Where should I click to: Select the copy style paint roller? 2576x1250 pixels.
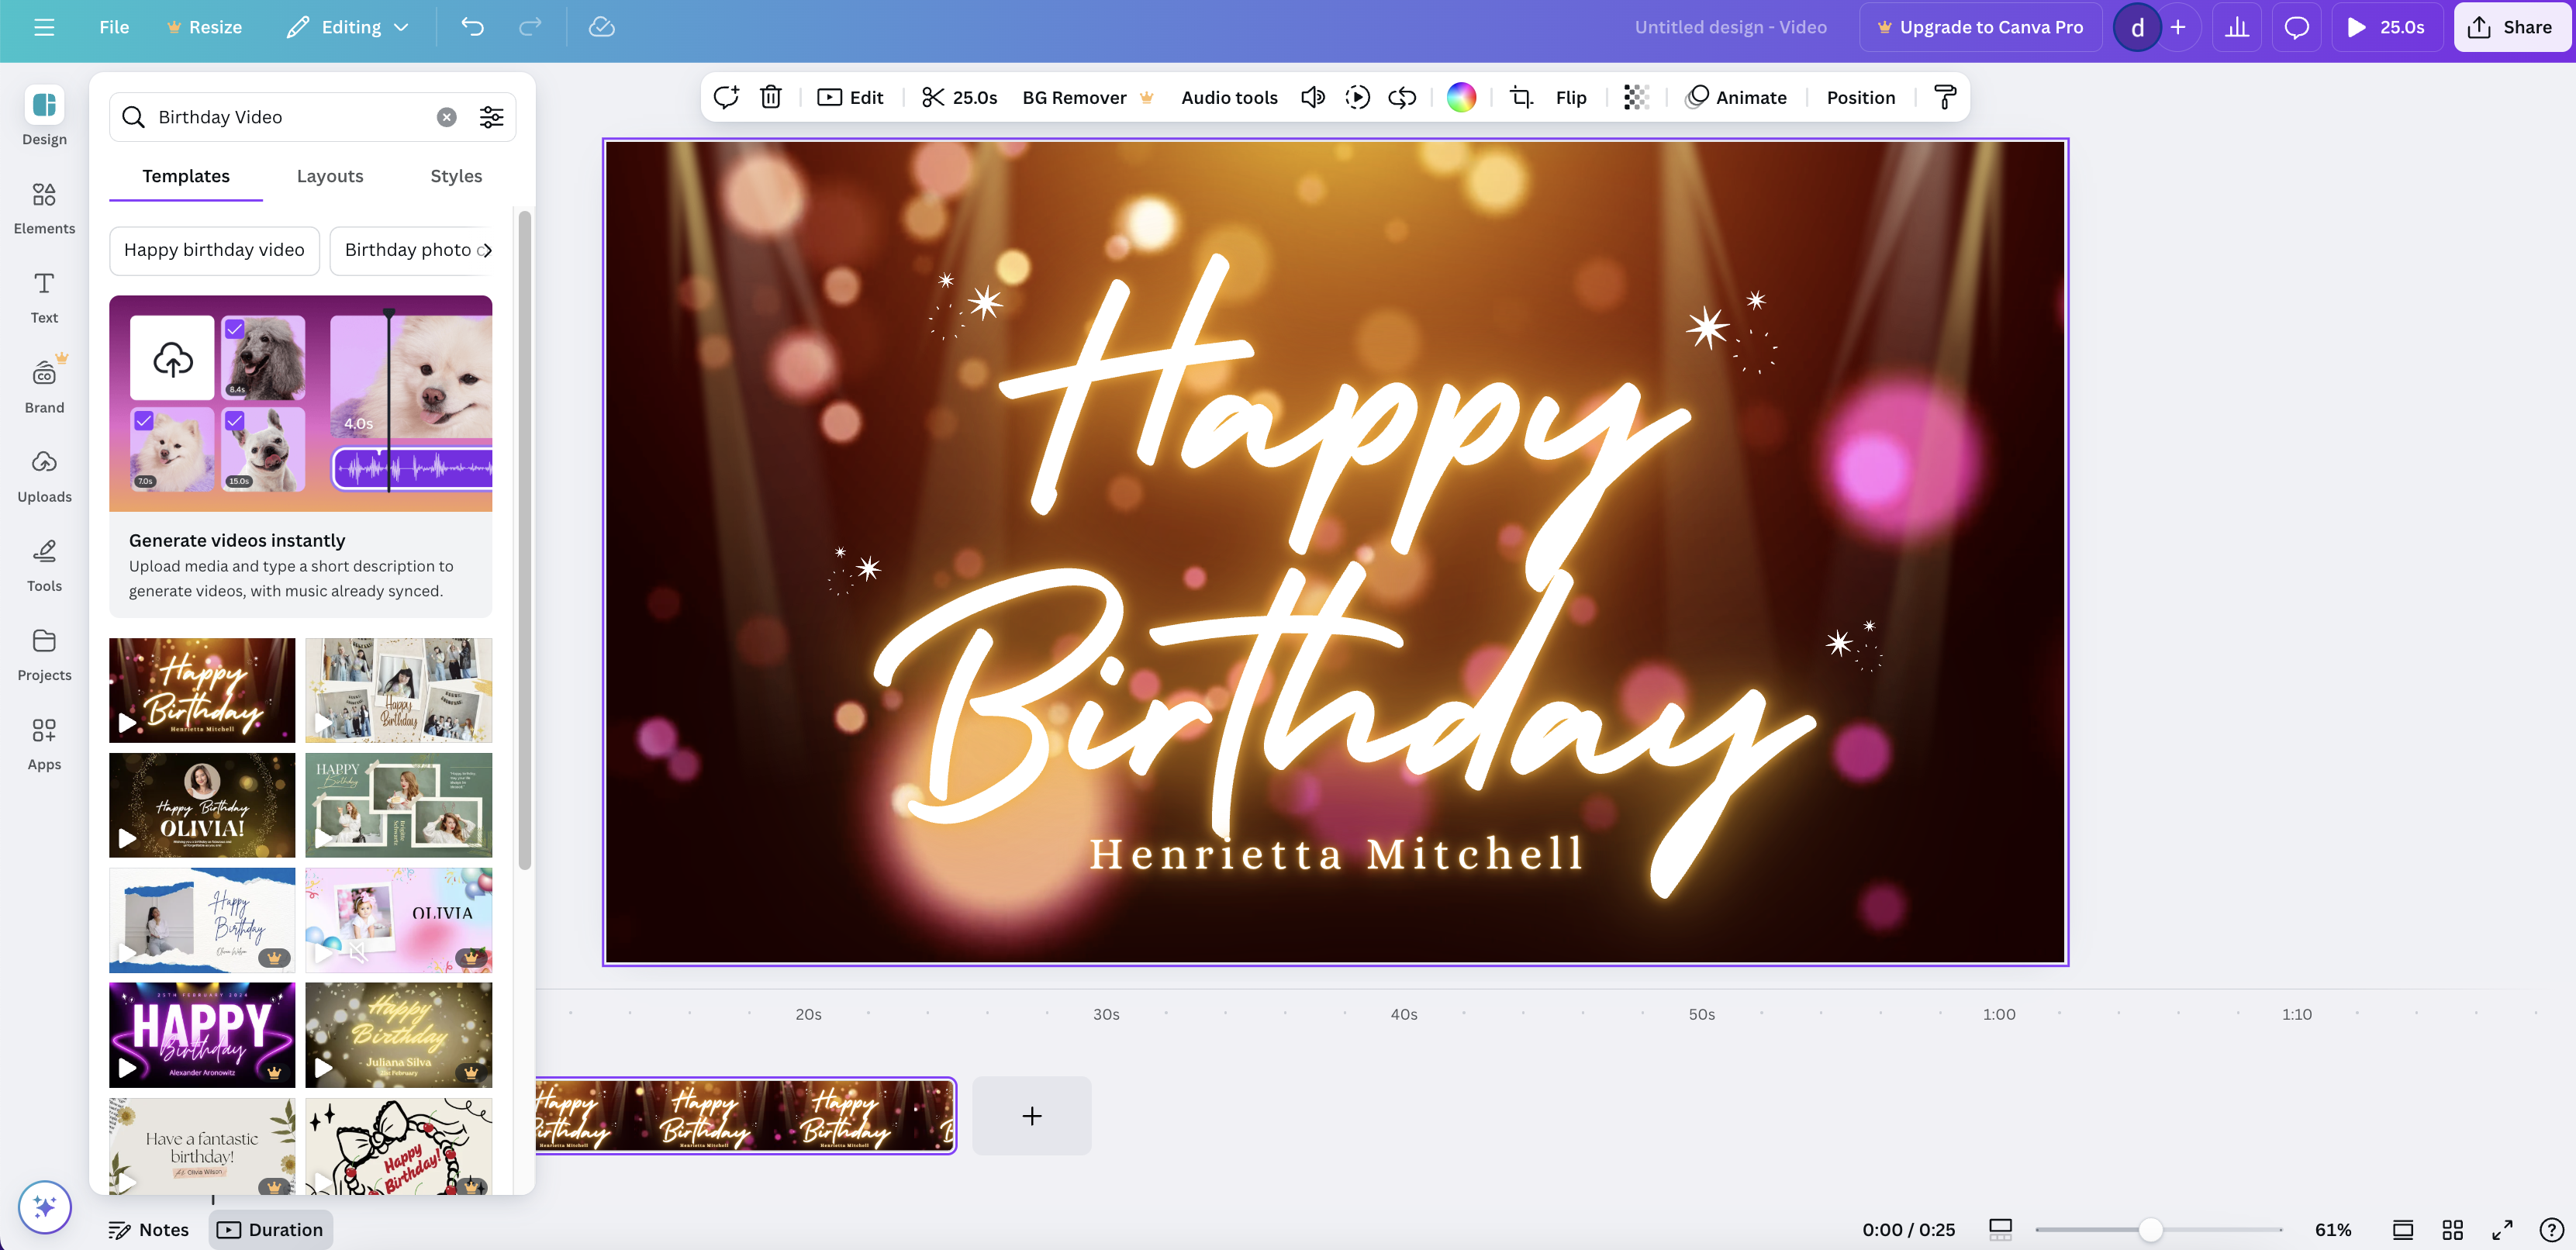(1944, 97)
